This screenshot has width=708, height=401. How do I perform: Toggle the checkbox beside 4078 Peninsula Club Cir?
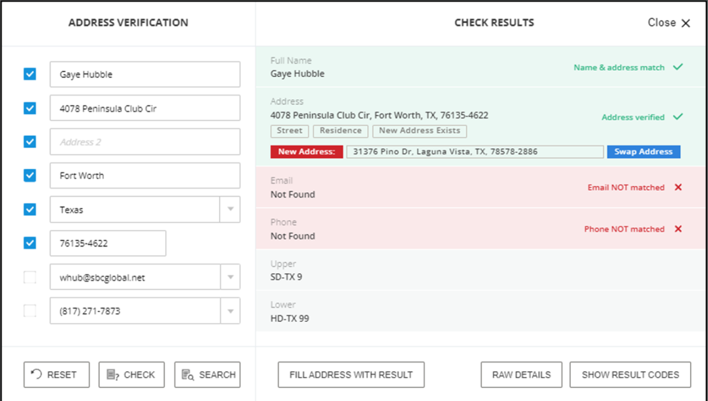pyautogui.click(x=30, y=109)
